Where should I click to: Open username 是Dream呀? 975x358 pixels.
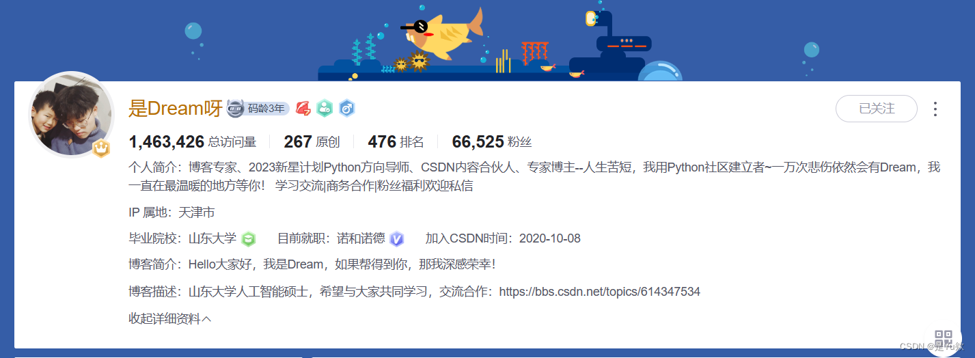[176, 108]
